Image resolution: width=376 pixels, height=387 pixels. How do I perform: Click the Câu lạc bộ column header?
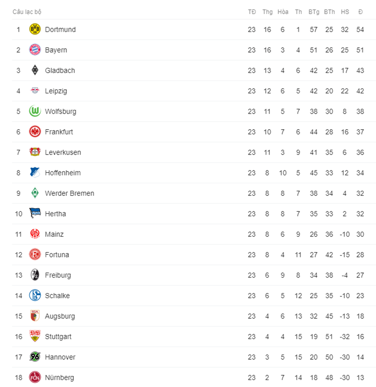point(27,12)
